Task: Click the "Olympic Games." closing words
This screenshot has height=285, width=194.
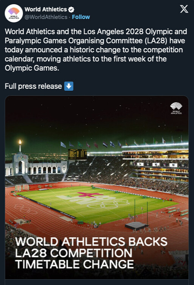Action: point(32,68)
